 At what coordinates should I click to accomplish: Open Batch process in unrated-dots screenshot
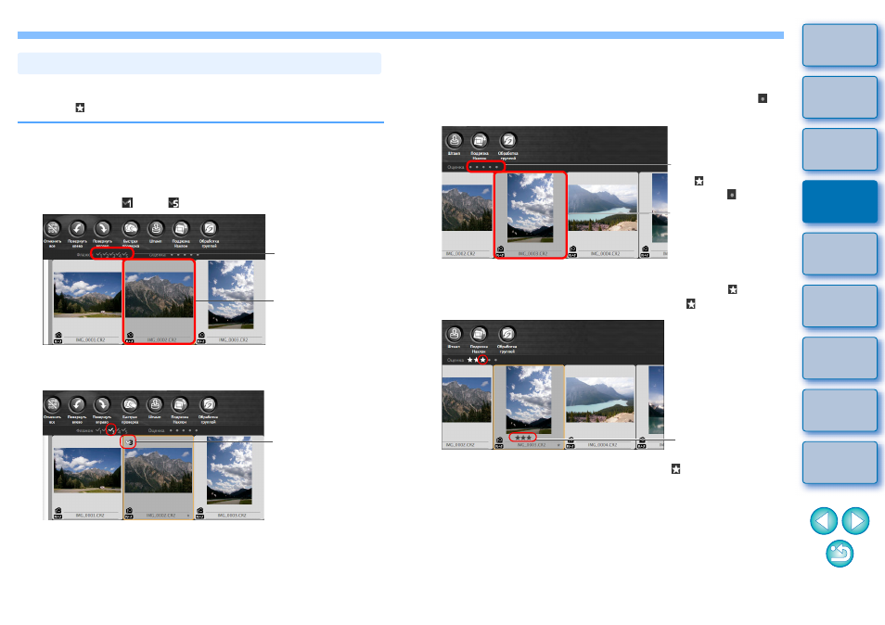508,140
